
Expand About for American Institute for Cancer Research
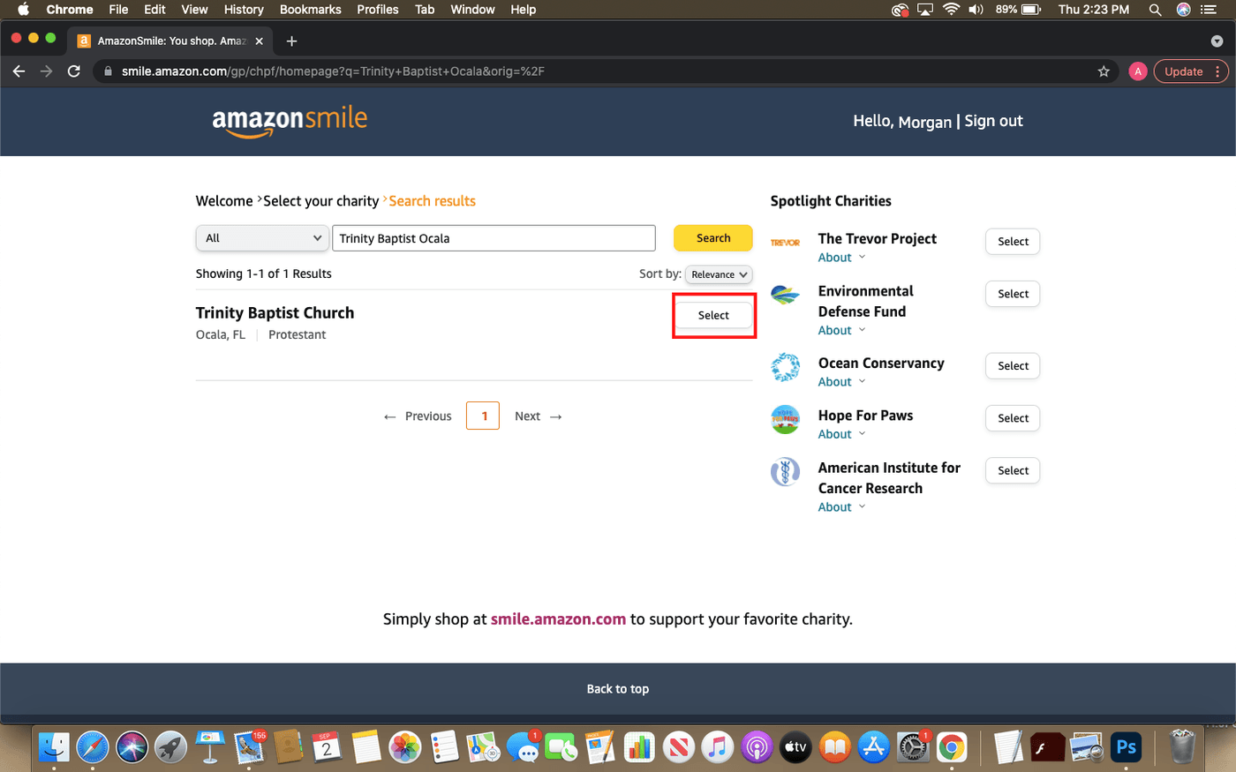[841, 507]
